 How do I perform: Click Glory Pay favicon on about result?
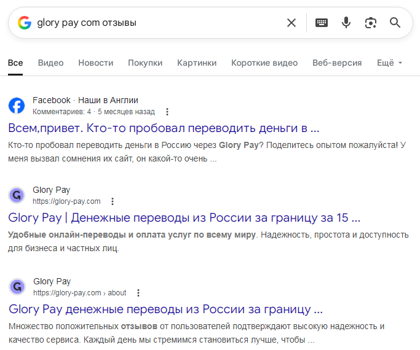17,287
